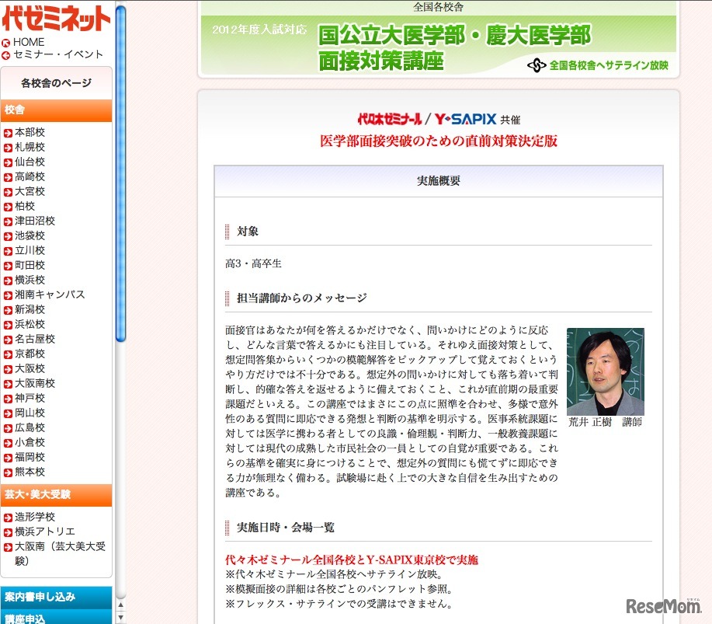Click the arrow icon next to 池袋校
712x624 pixels.
(x=8, y=237)
